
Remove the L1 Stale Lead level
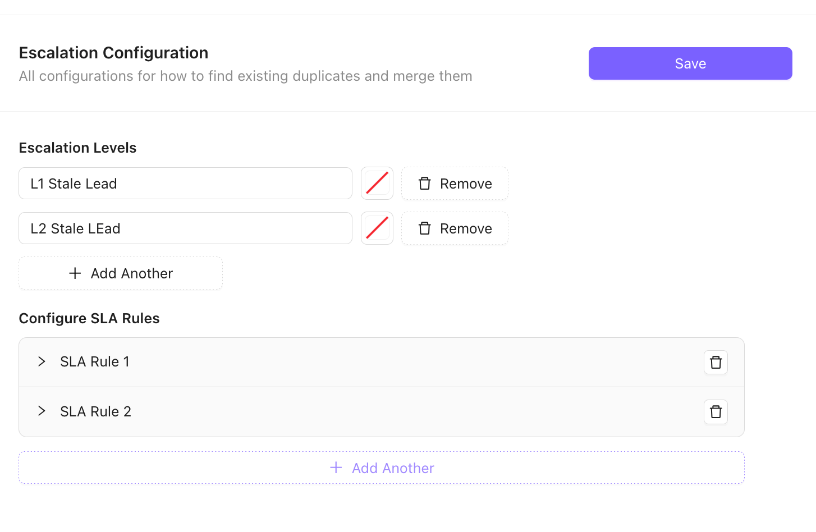coord(455,184)
